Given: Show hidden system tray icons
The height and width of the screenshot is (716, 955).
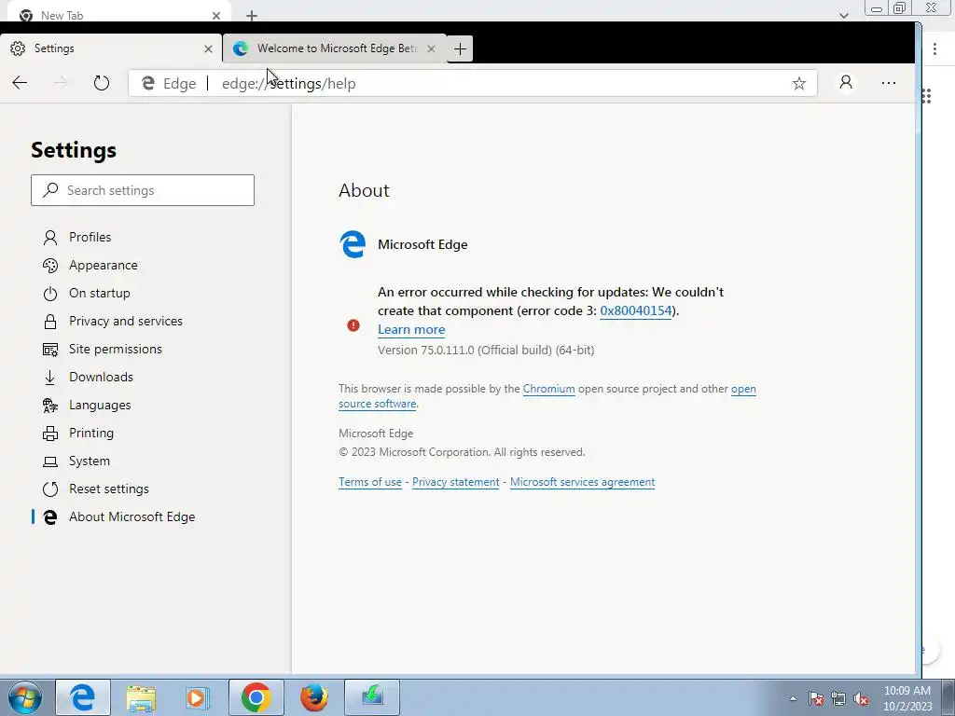Looking at the screenshot, I should [x=793, y=698].
